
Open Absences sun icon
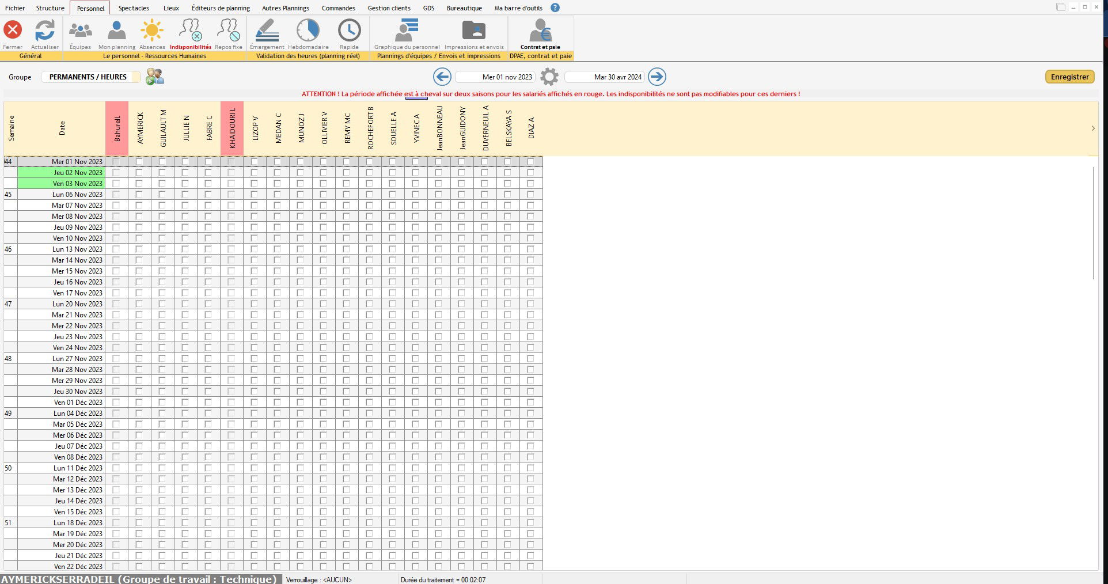pos(152,30)
